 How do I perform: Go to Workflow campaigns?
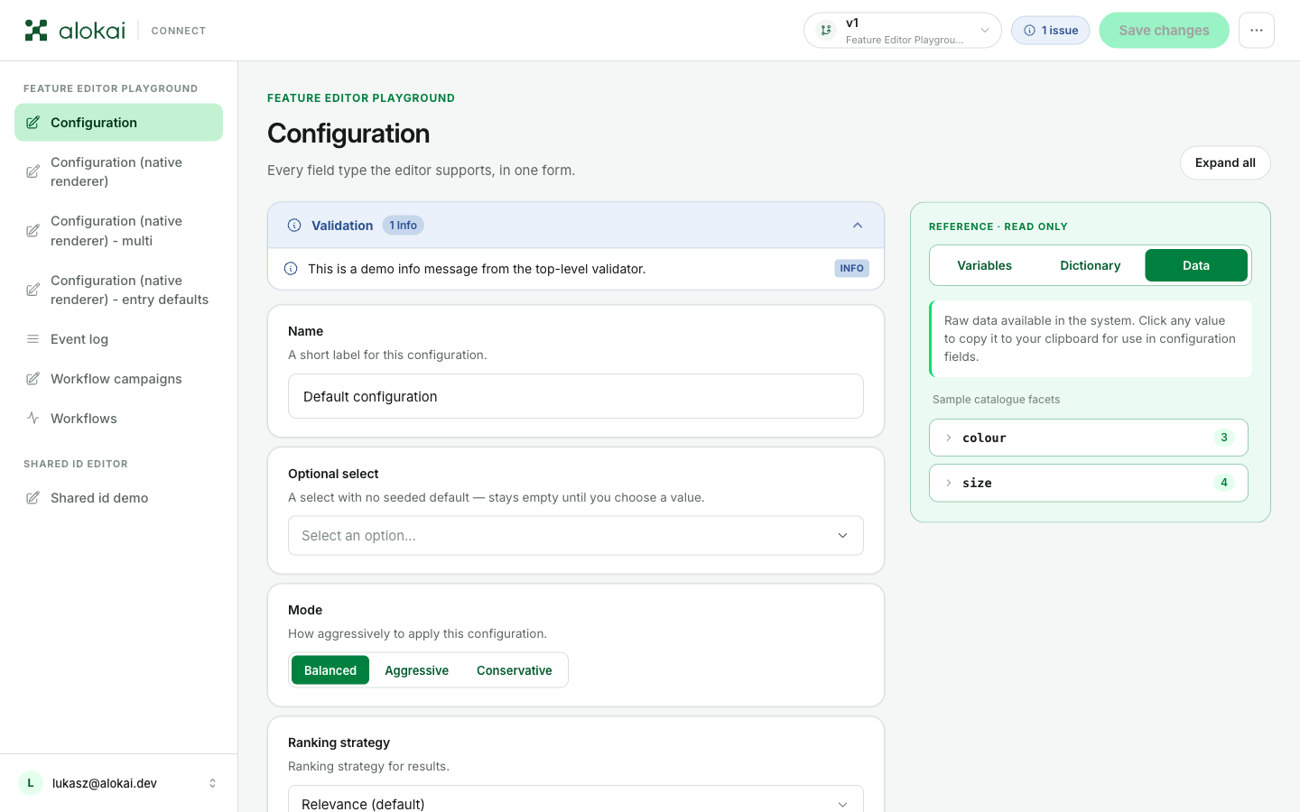click(x=118, y=379)
